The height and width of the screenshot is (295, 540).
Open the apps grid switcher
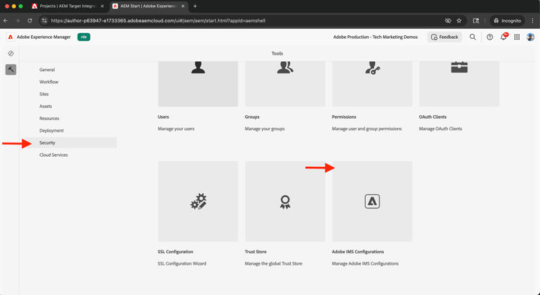coord(517,37)
